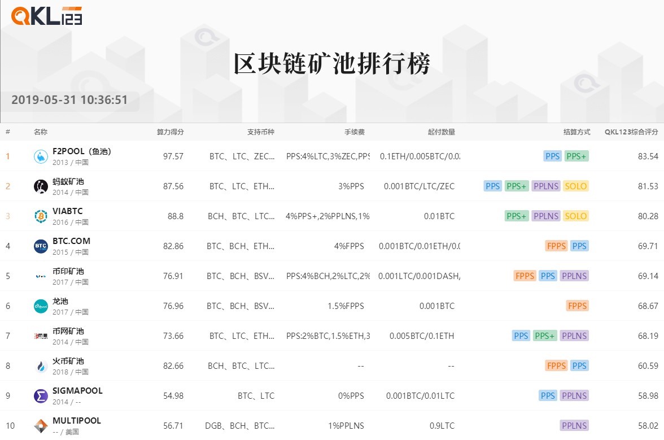Click the PPS+ tag in F2POOL row

click(x=576, y=156)
